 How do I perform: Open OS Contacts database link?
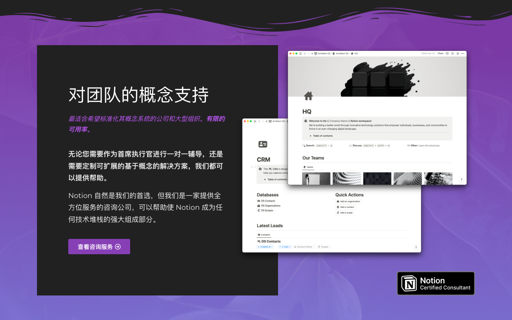point(266,201)
